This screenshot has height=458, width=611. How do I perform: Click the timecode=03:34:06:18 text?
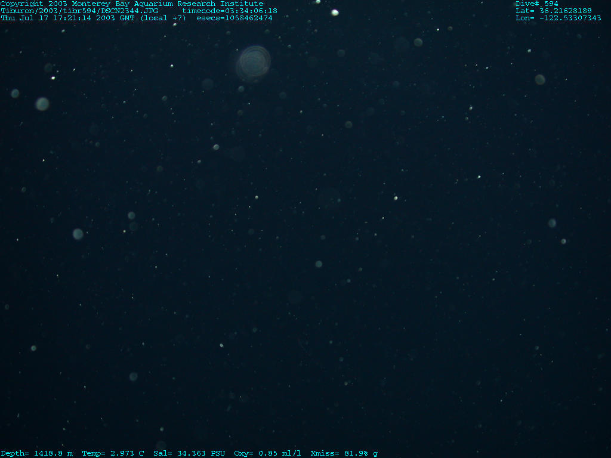[230, 11]
